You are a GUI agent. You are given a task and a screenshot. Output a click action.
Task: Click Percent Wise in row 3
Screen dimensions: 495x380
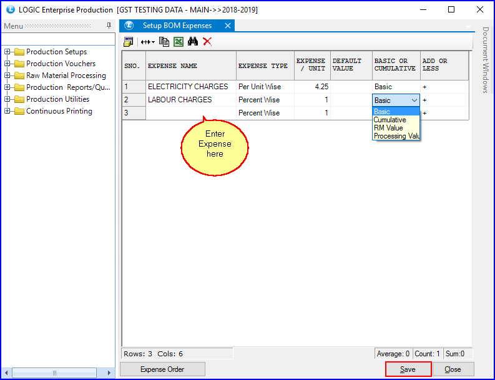coord(265,113)
